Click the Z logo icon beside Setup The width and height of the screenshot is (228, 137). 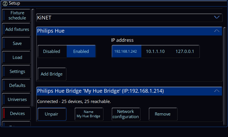click(x=5, y=4)
